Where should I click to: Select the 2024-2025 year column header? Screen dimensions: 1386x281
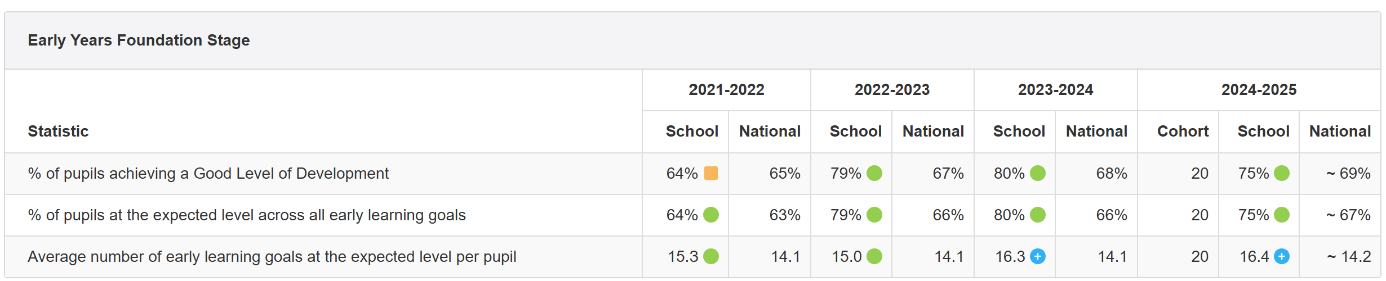(x=1259, y=89)
